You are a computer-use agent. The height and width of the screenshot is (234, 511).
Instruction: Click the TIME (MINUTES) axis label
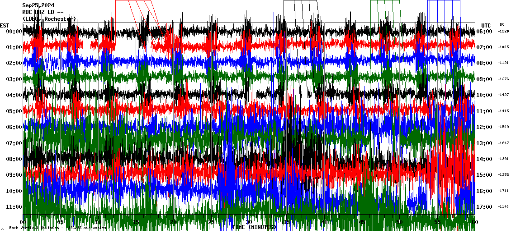click(x=254, y=227)
